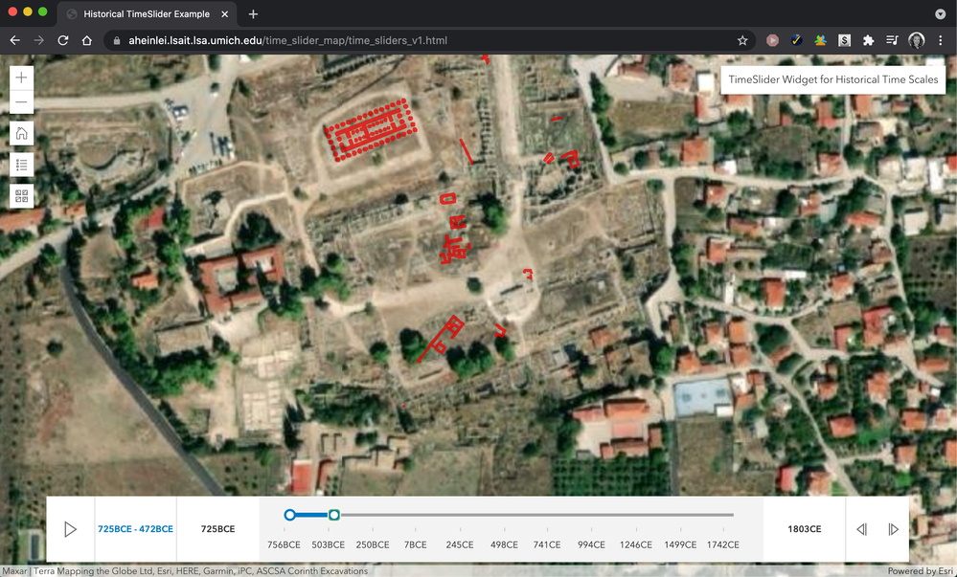Play the time slider animation
Viewport: 957px width, 577px height.
pos(70,529)
